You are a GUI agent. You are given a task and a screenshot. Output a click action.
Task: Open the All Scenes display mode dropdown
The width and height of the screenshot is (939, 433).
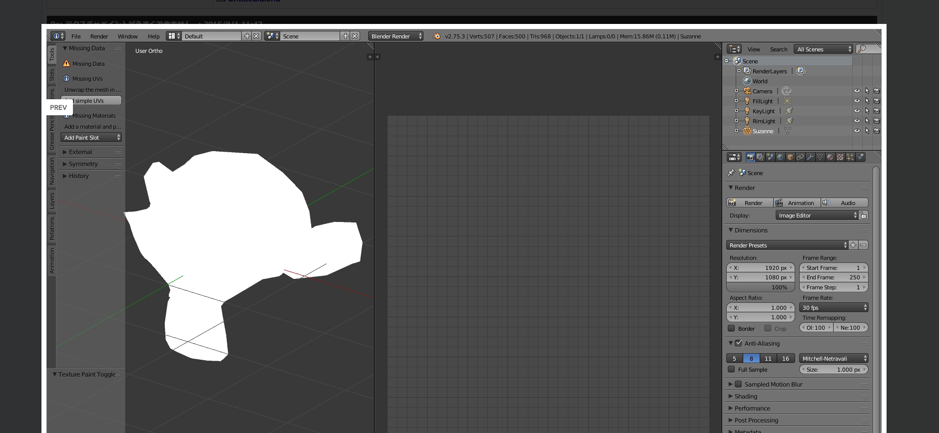click(824, 49)
